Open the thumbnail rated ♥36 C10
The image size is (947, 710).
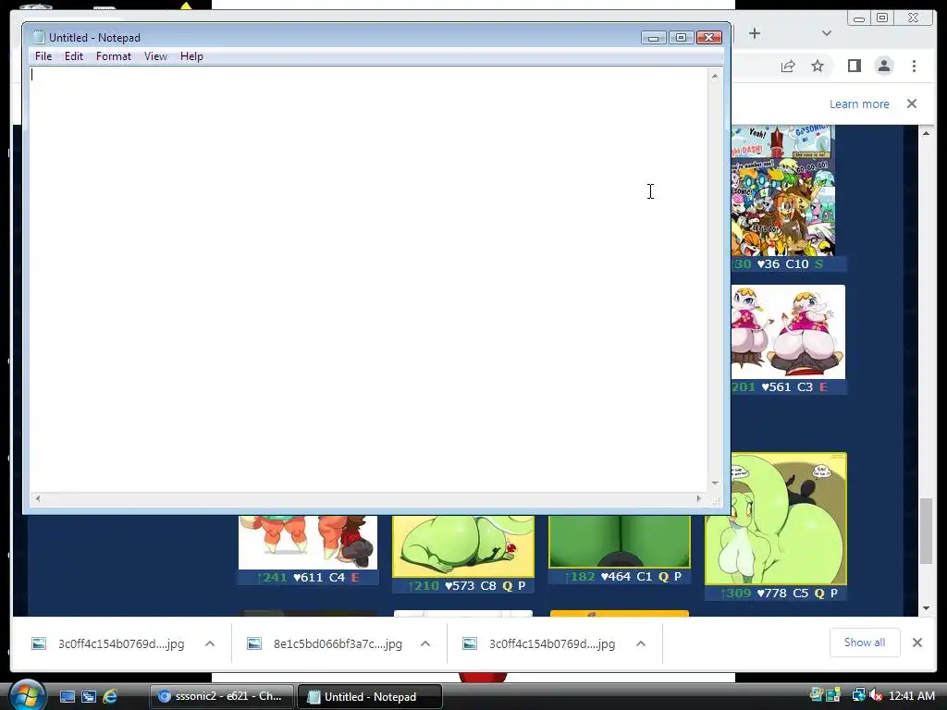click(x=782, y=190)
